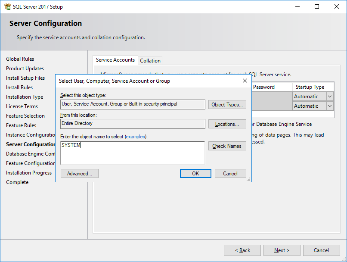Click Check Names to verify SYSTEM
The width and height of the screenshot is (347, 262).
[x=227, y=146]
